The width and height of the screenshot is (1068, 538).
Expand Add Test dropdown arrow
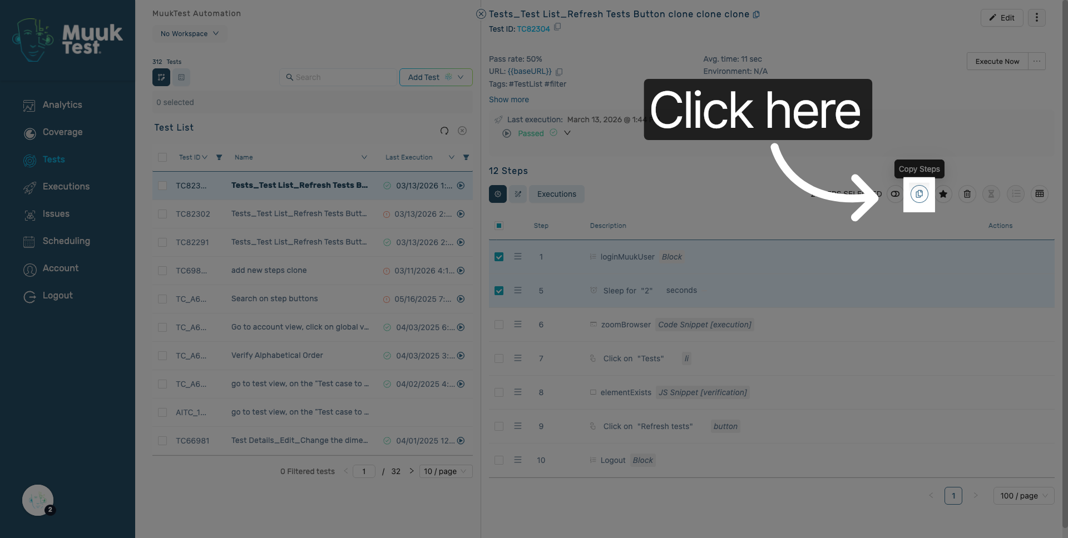pyautogui.click(x=461, y=77)
